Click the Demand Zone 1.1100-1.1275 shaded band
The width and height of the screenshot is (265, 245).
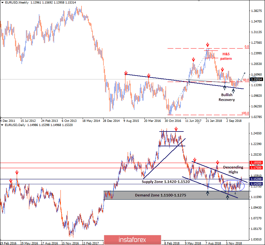(x=161, y=195)
